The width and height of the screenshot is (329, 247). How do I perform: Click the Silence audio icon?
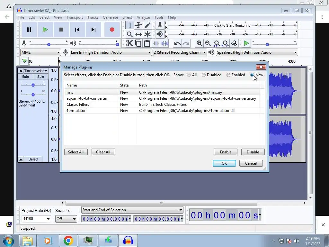tap(165, 43)
